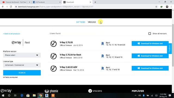
Task: Open V-Ray footer logo
Action: click(6, 91)
